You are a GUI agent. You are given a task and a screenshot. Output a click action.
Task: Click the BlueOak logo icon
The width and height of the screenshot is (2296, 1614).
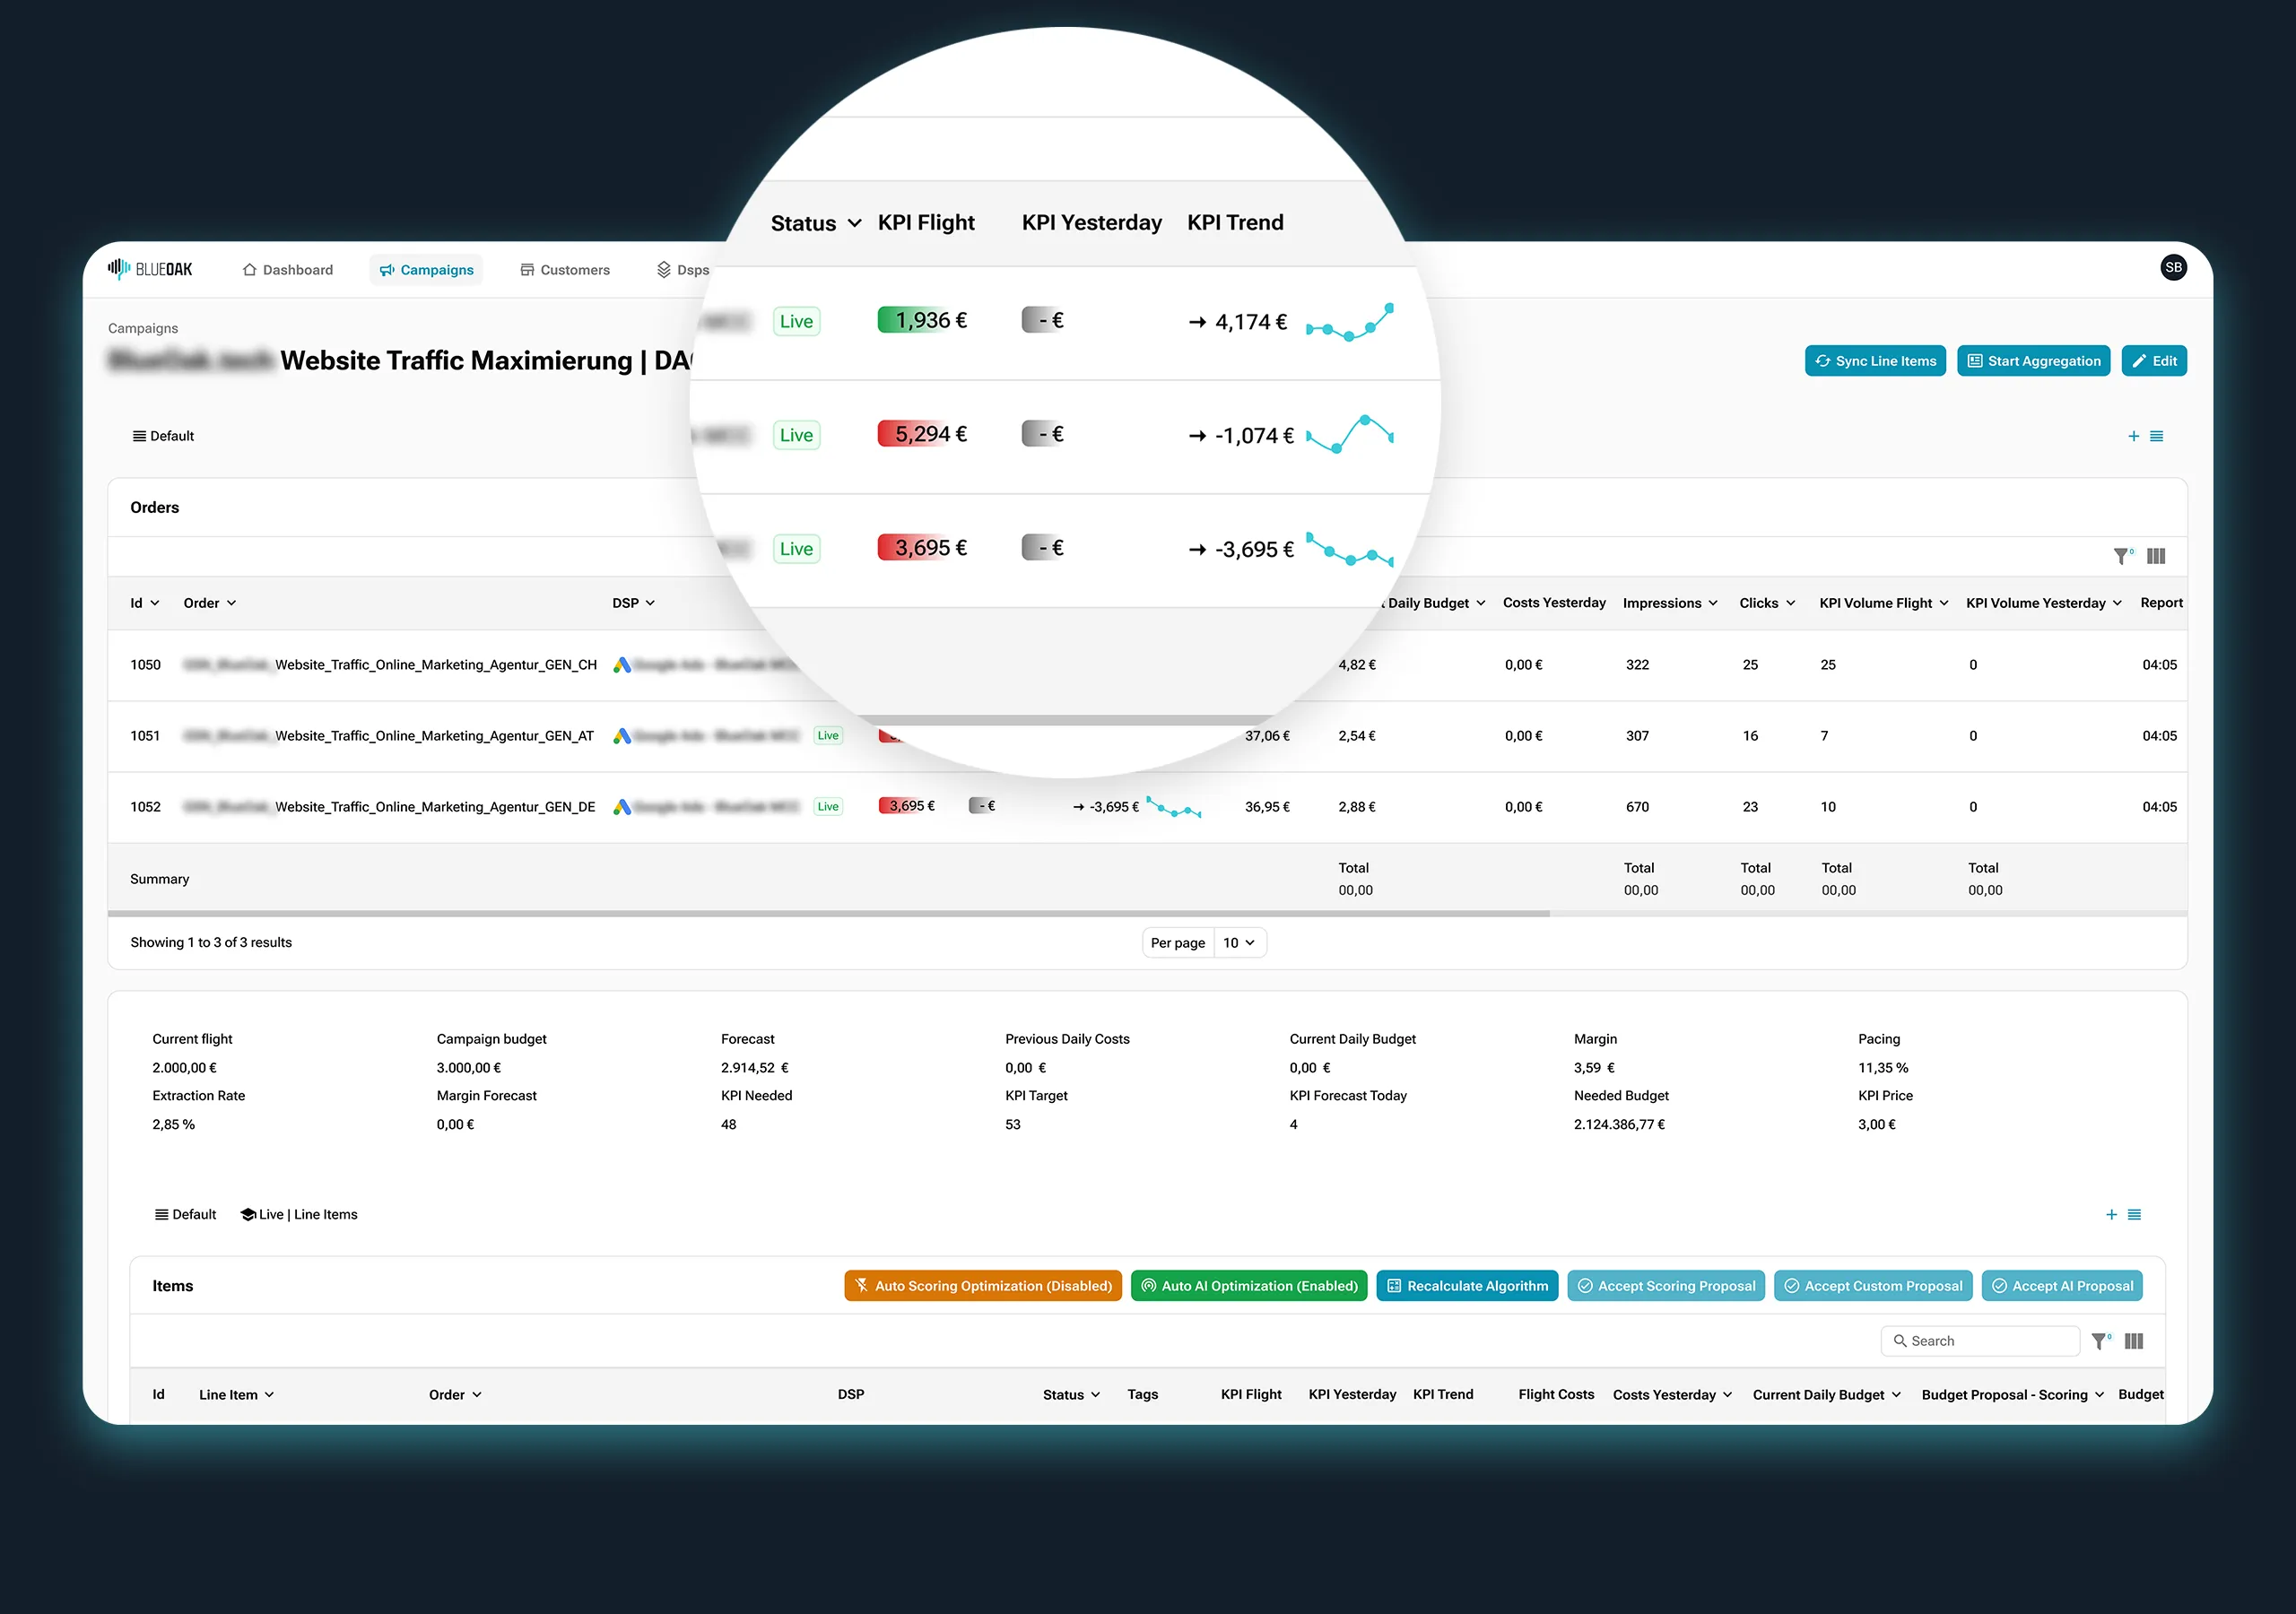coord(119,268)
